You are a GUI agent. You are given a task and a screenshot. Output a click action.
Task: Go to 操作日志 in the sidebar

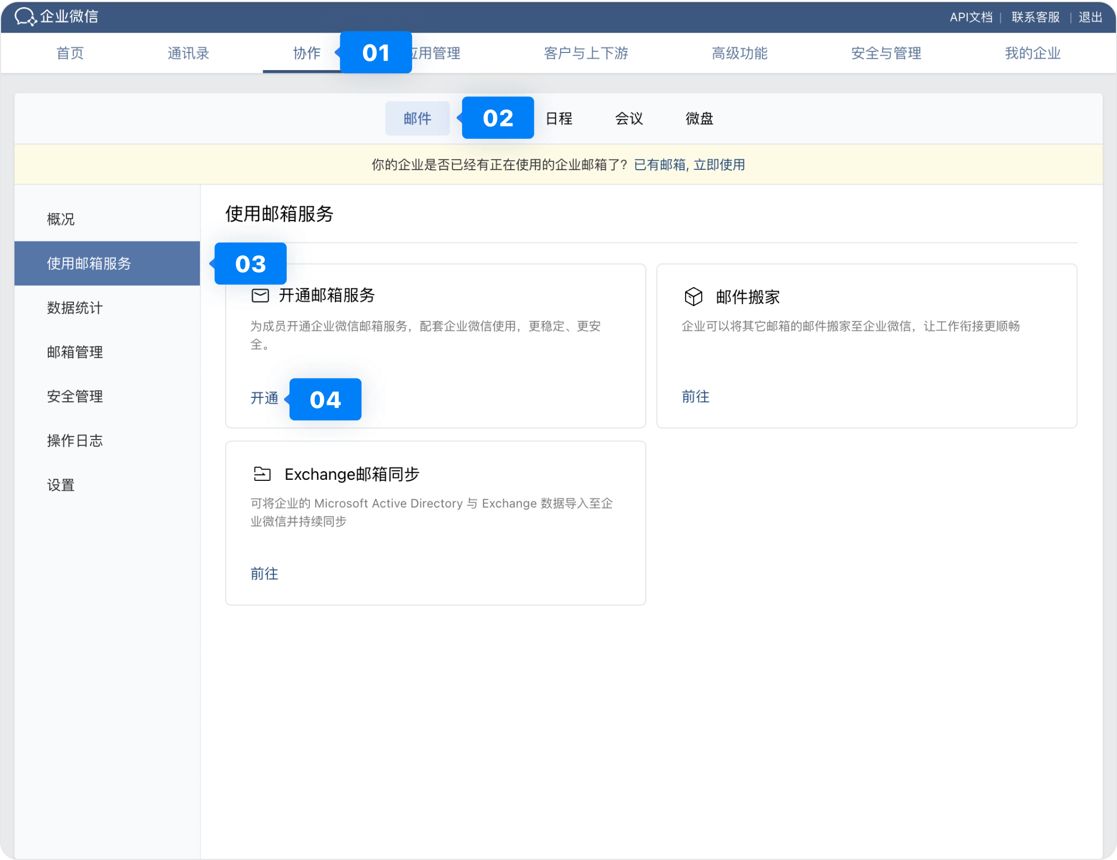75,441
